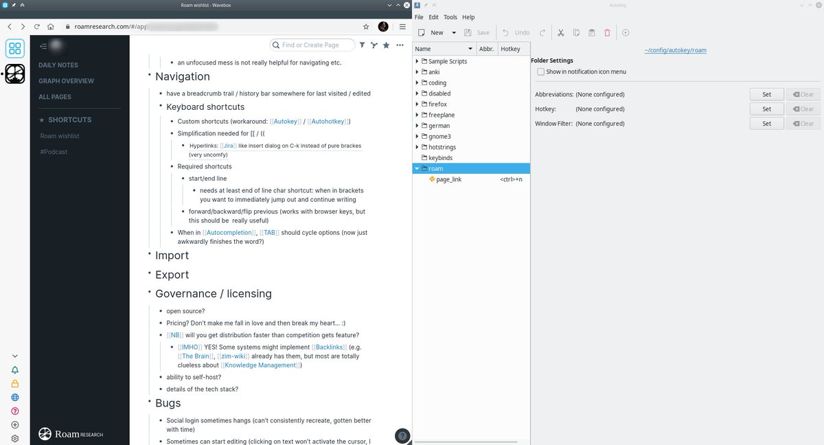Expand the Sample Scripts folder
Image resolution: width=824 pixels, height=445 pixels.
tap(417, 61)
